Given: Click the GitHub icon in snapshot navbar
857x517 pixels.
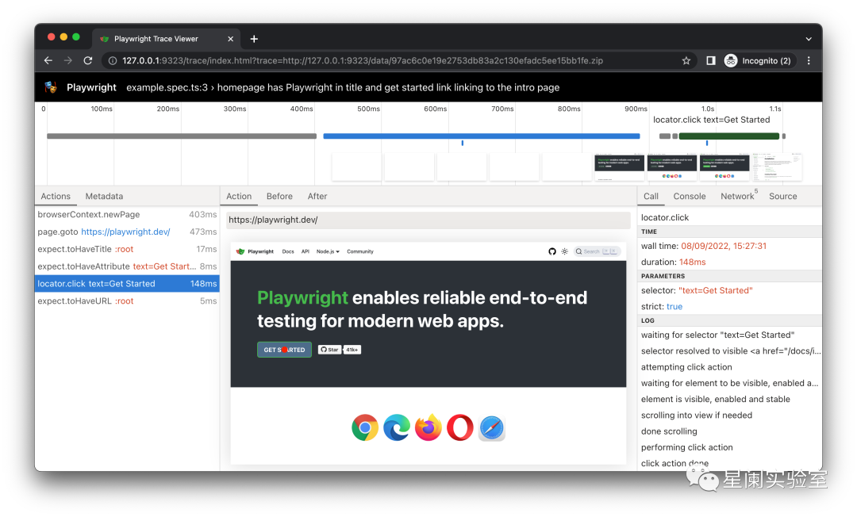Looking at the screenshot, I should [552, 251].
